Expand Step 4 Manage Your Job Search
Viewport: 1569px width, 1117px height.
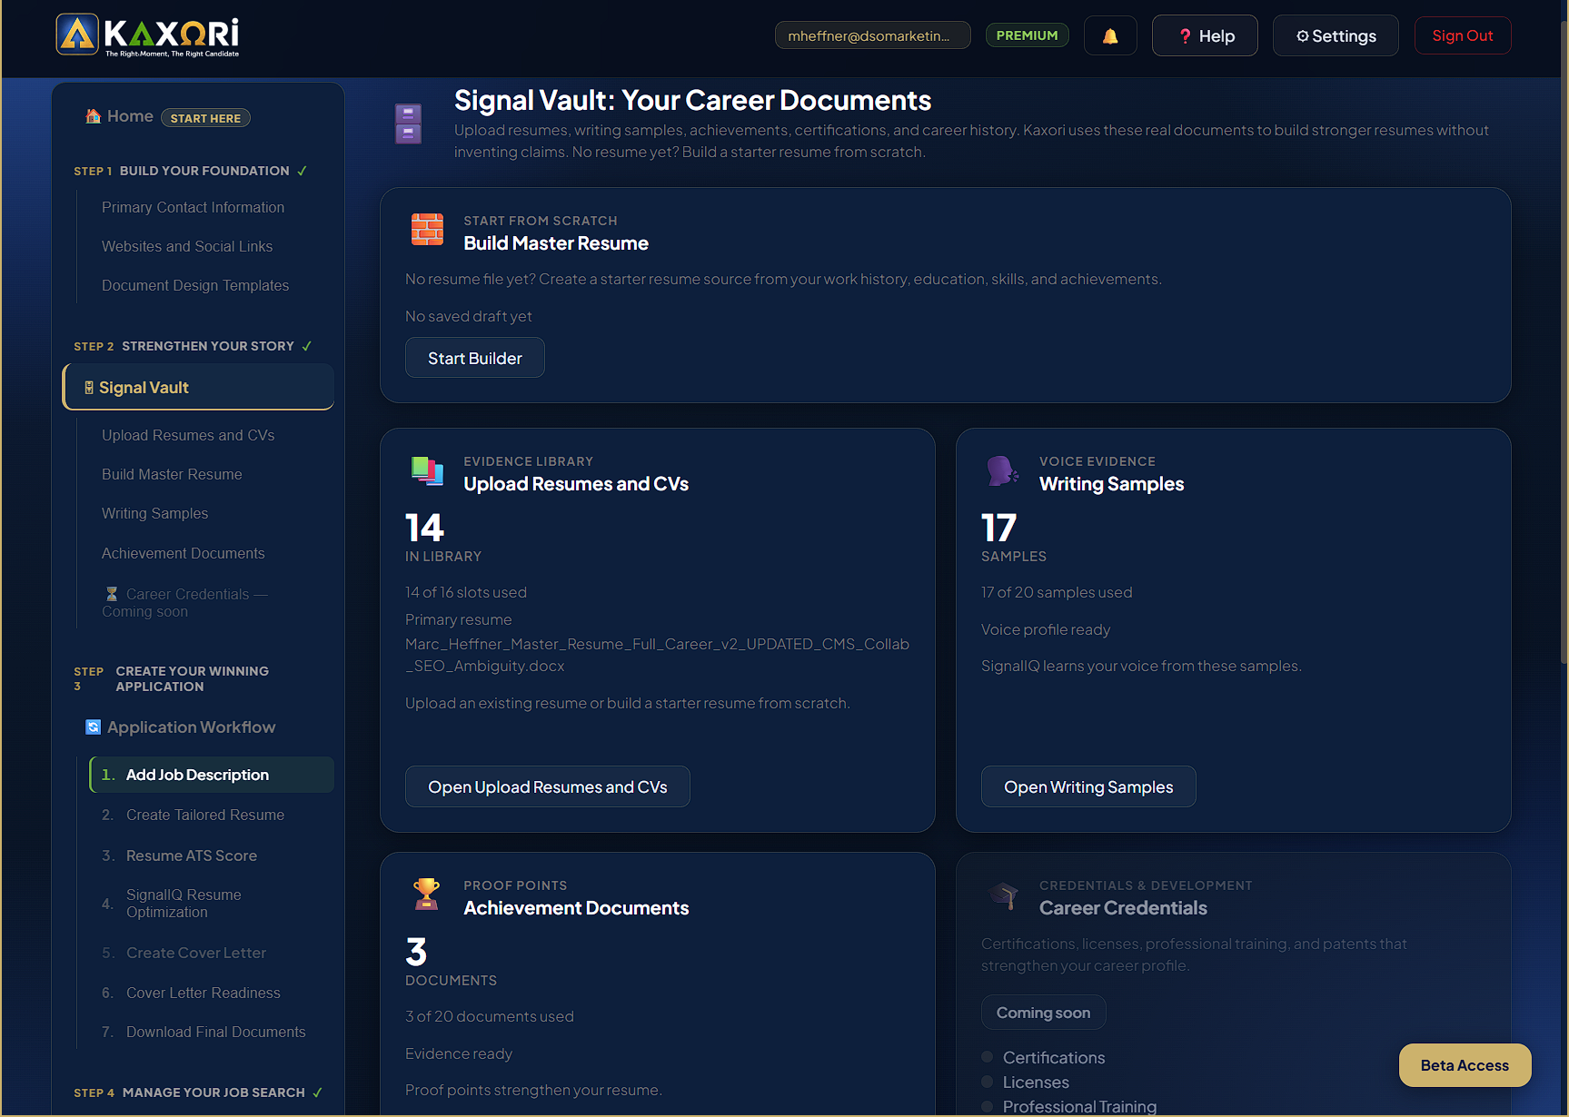click(x=198, y=1092)
